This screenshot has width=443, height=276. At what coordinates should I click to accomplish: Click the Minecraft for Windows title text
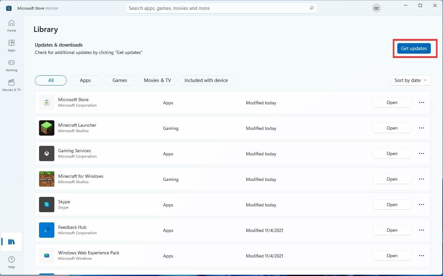tap(81, 176)
